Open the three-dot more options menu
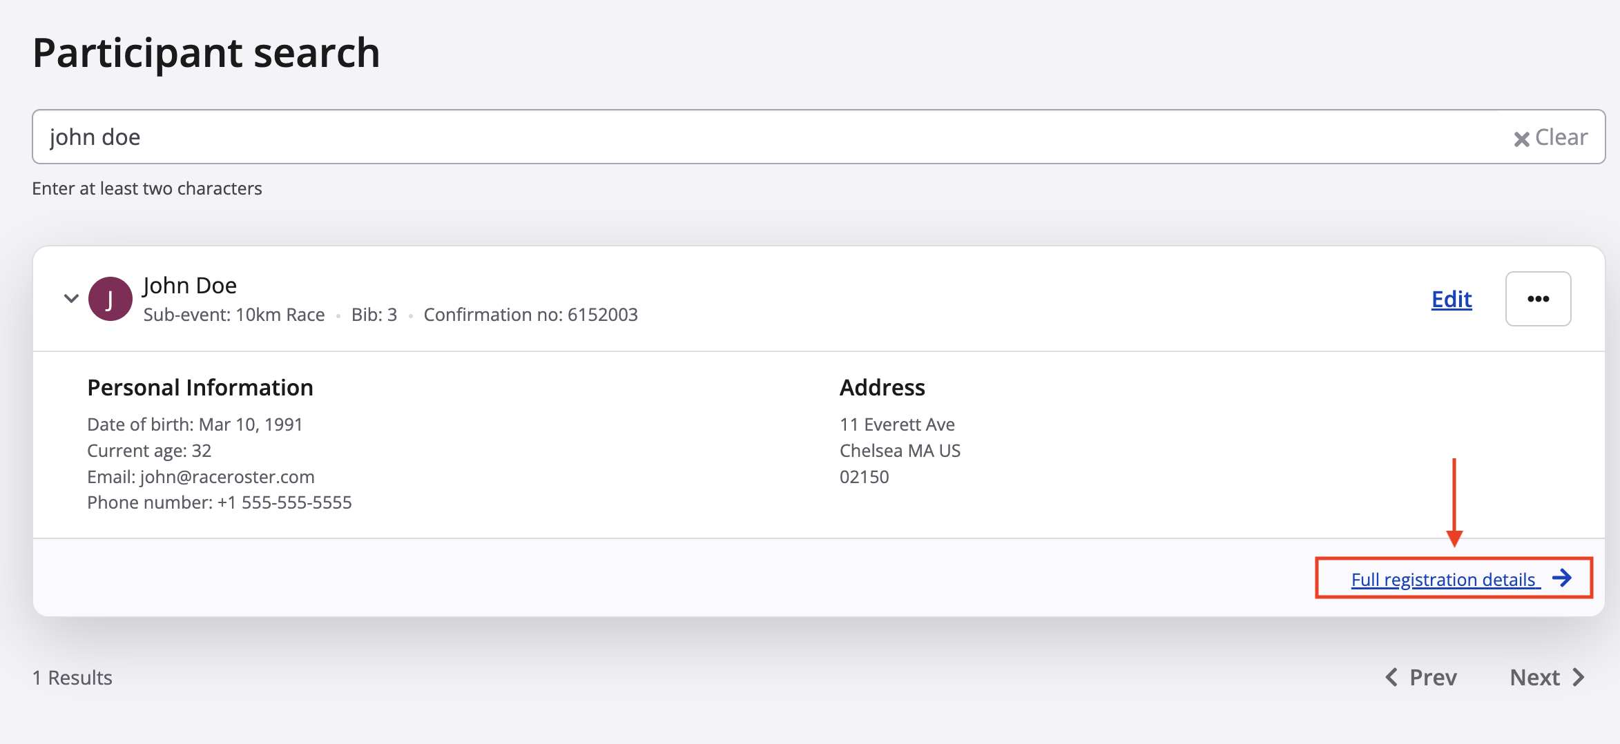1620x744 pixels. click(1538, 299)
